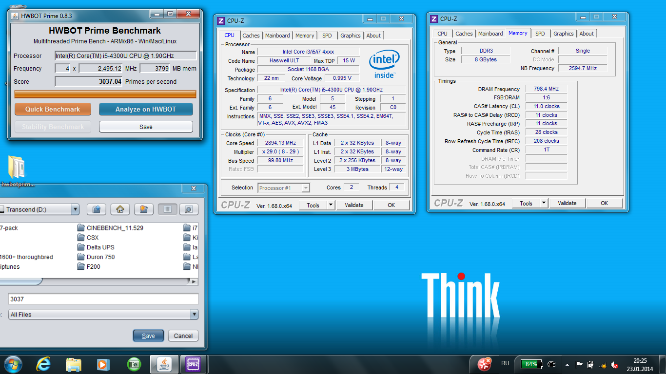The width and height of the screenshot is (666, 374).
Task: Click the red Lenovo tray icon
Action: click(484, 364)
